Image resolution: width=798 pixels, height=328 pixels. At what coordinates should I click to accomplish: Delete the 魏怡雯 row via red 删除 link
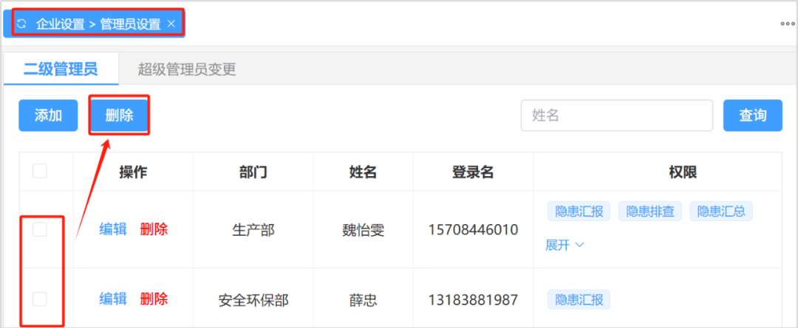click(x=154, y=229)
